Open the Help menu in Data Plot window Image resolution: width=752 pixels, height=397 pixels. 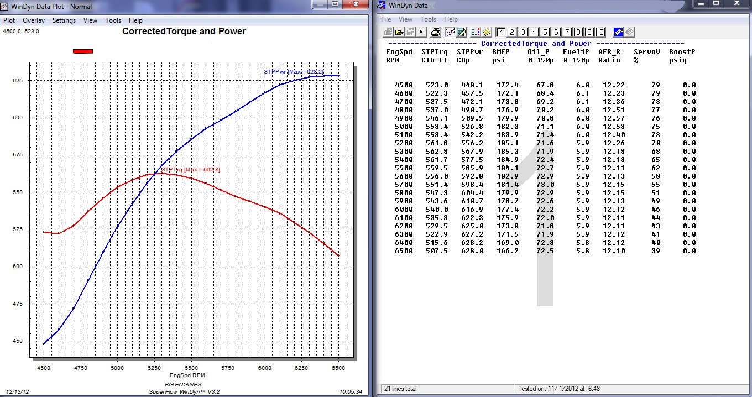point(135,20)
